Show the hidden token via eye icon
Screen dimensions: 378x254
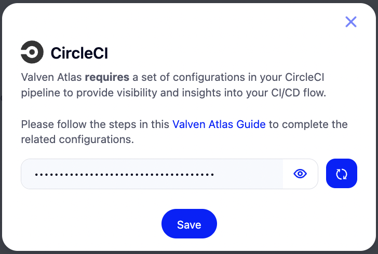click(x=300, y=174)
